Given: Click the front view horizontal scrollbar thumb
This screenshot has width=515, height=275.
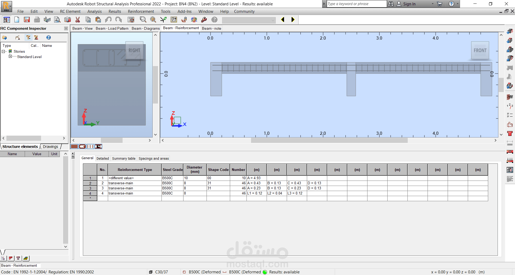Looking at the screenshot, I should click(x=329, y=140).
